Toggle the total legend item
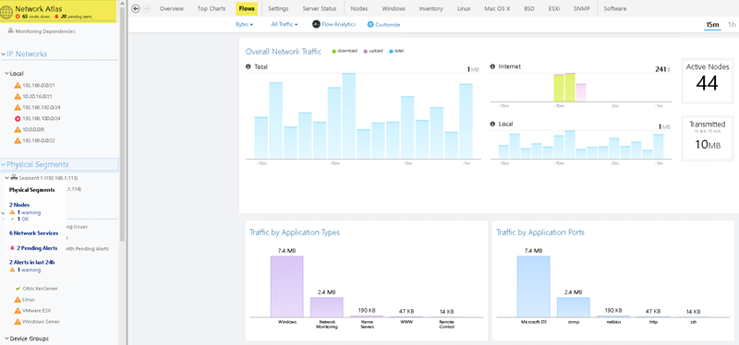 pos(396,51)
